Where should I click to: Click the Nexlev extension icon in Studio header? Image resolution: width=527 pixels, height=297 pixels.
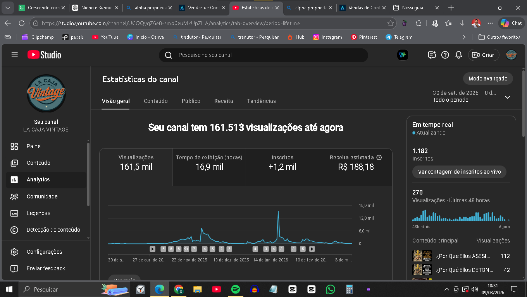tap(403, 55)
